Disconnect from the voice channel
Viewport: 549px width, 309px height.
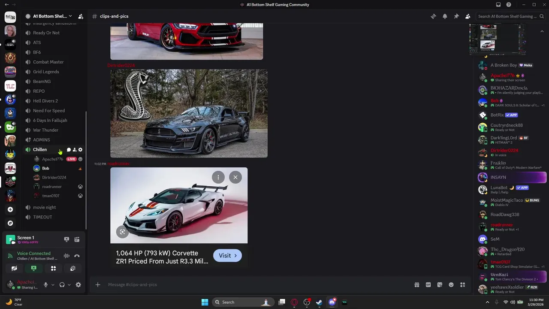(77, 256)
